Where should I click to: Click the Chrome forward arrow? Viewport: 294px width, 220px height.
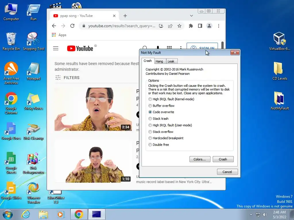click(x=63, y=26)
